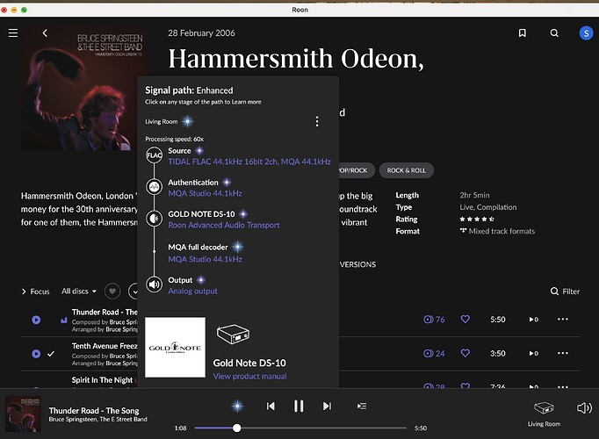This screenshot has width=599, height=439.
Task: Open MQA Studio link under Authentication
Action: [x=206, y=193]
